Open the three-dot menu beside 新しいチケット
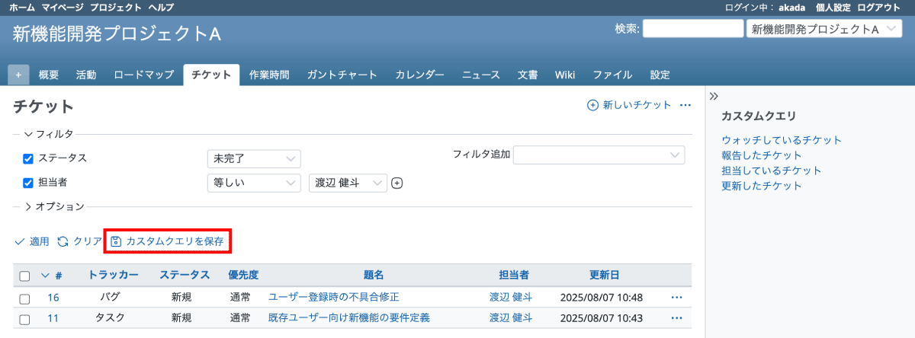 click(x=685, y=105)
